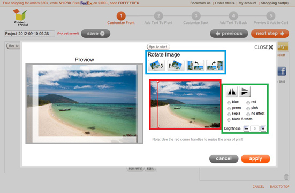This screenshot has height=193, width=295.
Task: Click the Facebook icon
Action: tap(282, 71)
